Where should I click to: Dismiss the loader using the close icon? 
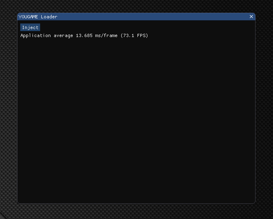[251, 17]
